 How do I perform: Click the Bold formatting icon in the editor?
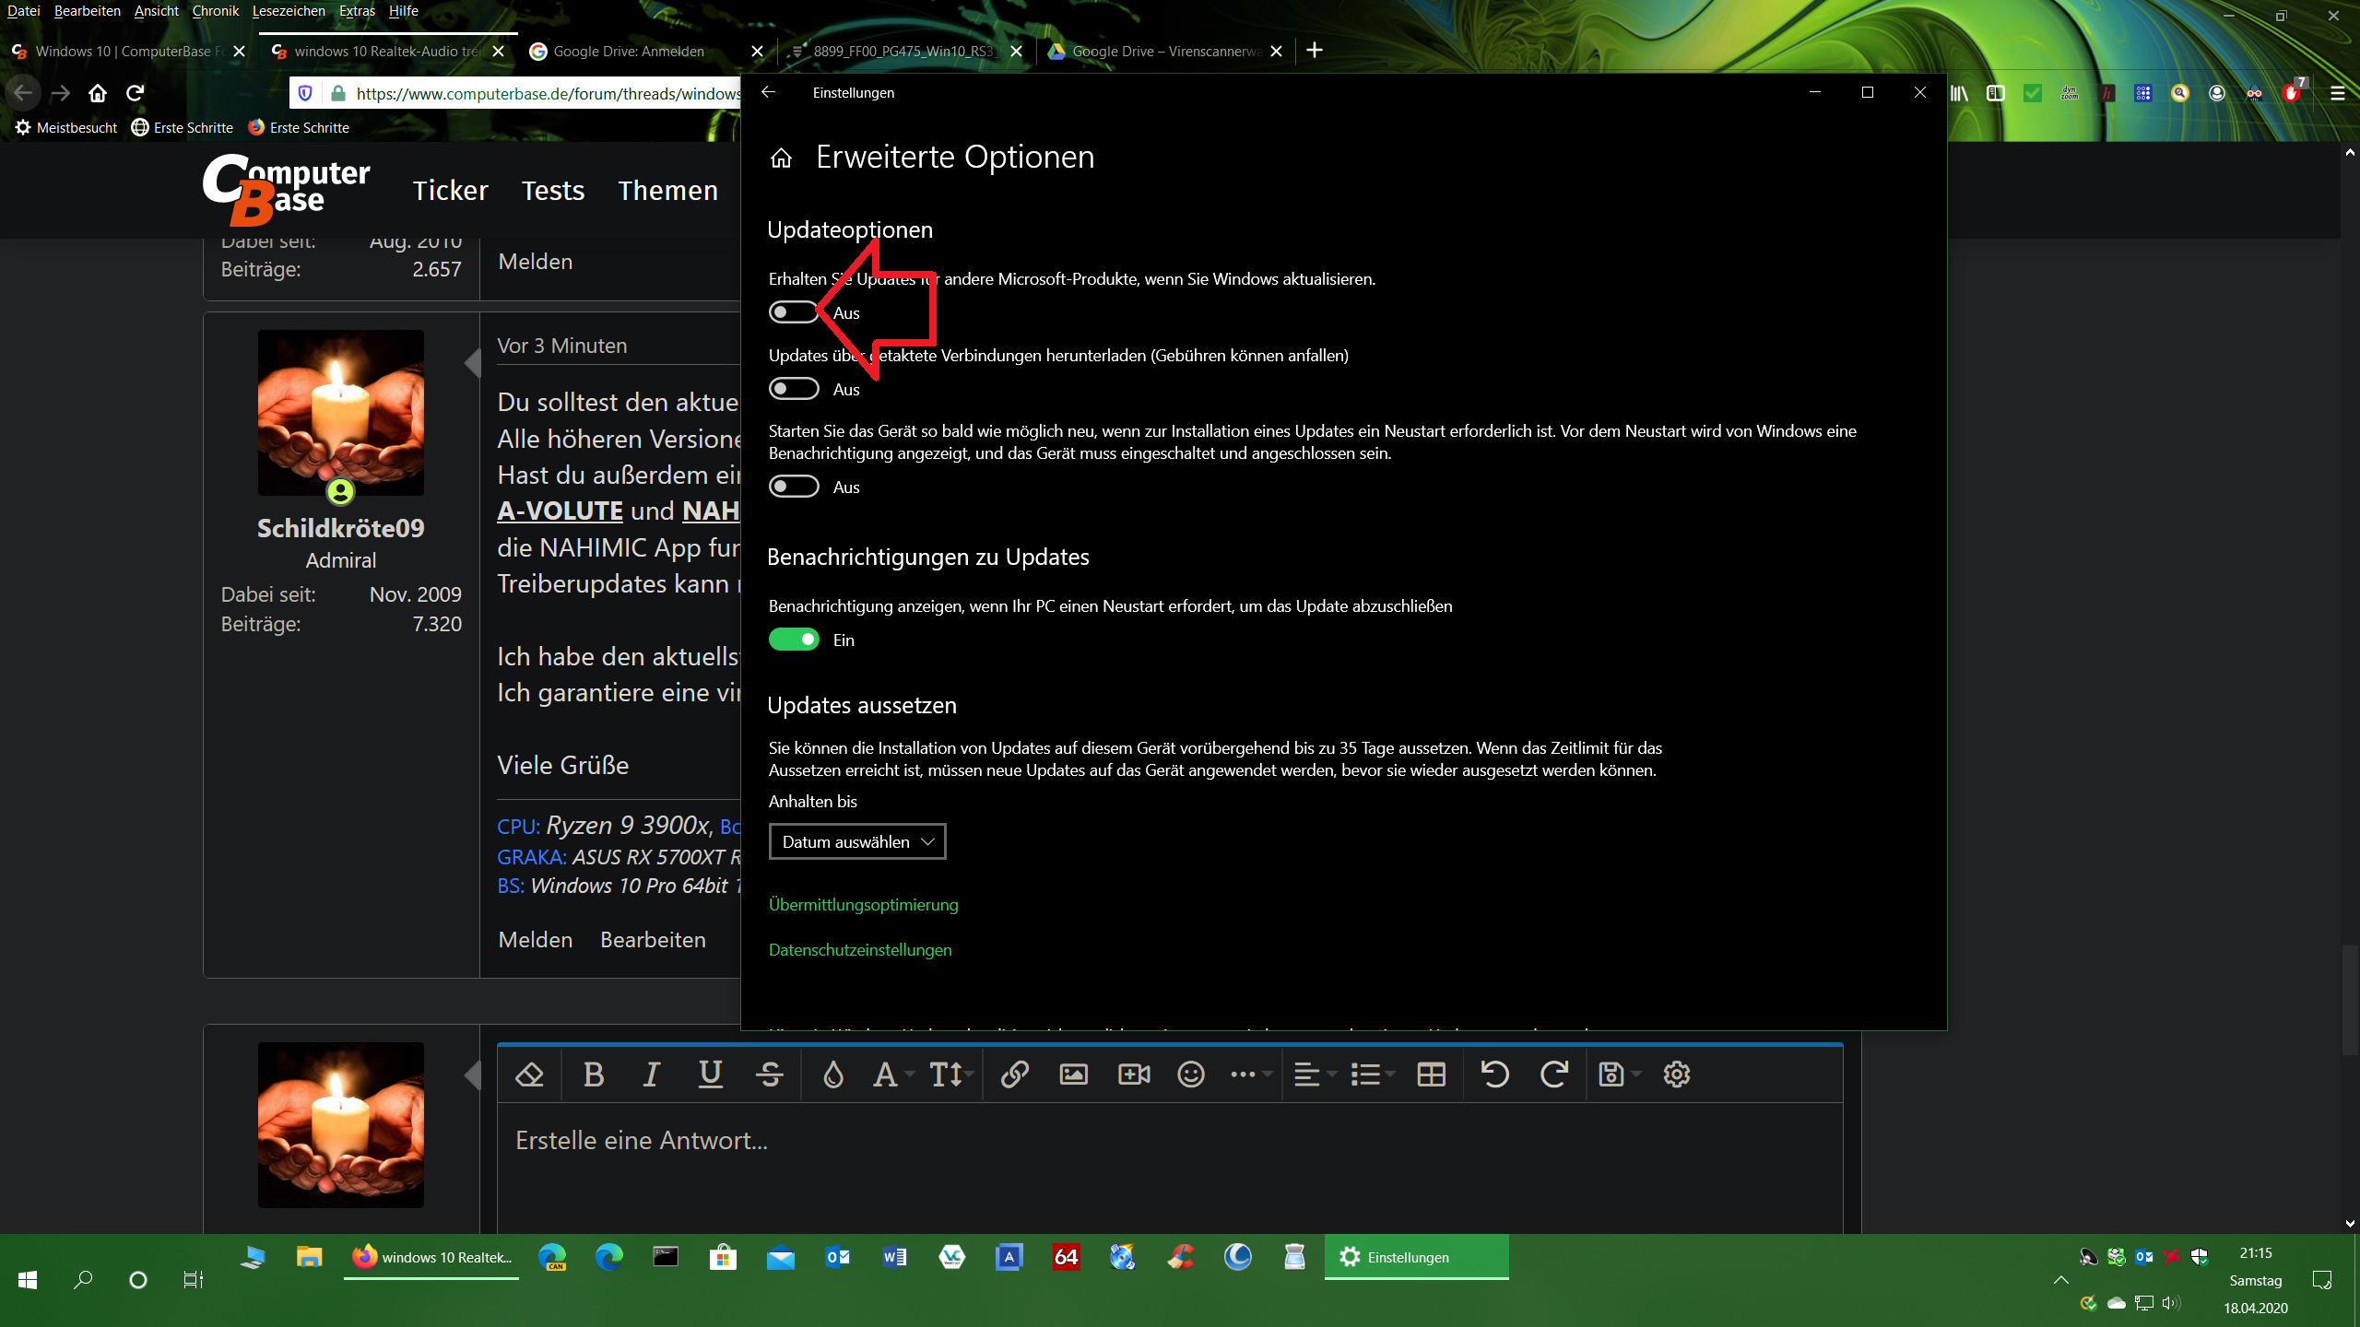(594, 1075)
